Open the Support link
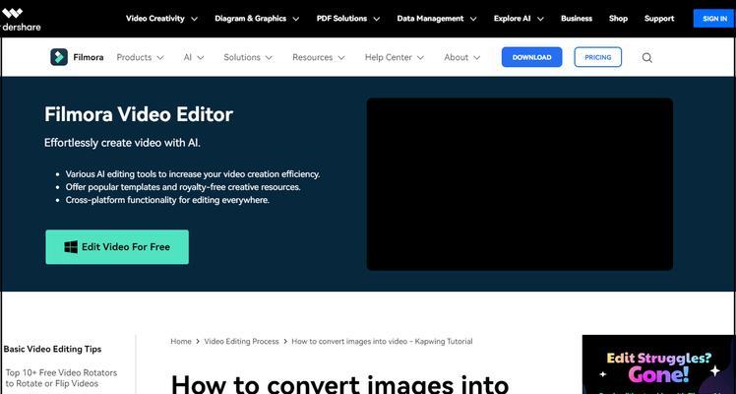Viewport: 736px width, 394px height. (x=659, y=19)
